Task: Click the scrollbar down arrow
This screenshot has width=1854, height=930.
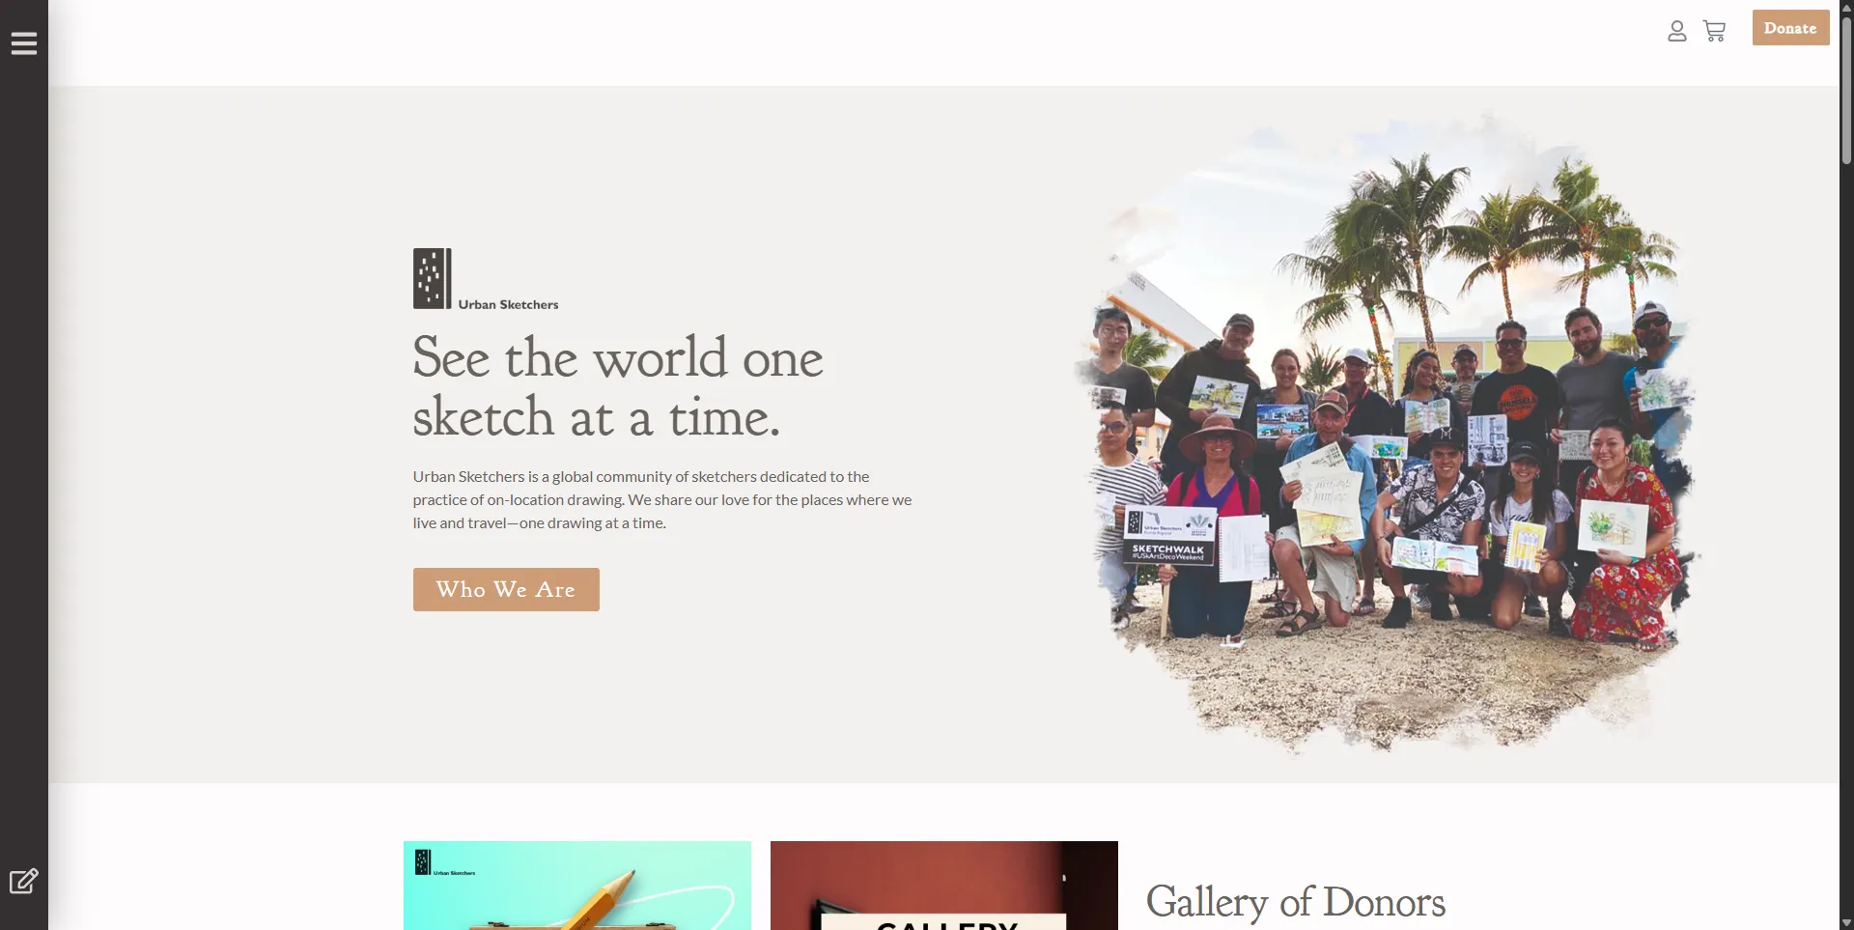Action: pos(1846,922)
